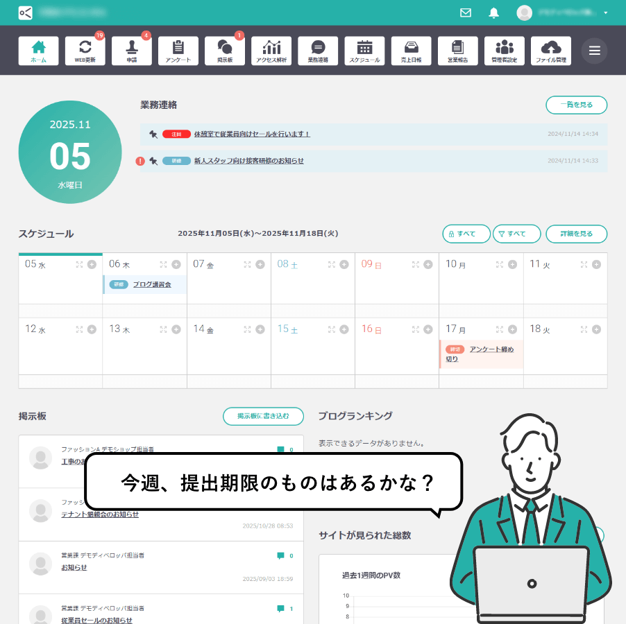
Task: Open the schedule filter すべて dropdown
Action: coord(516,234)
